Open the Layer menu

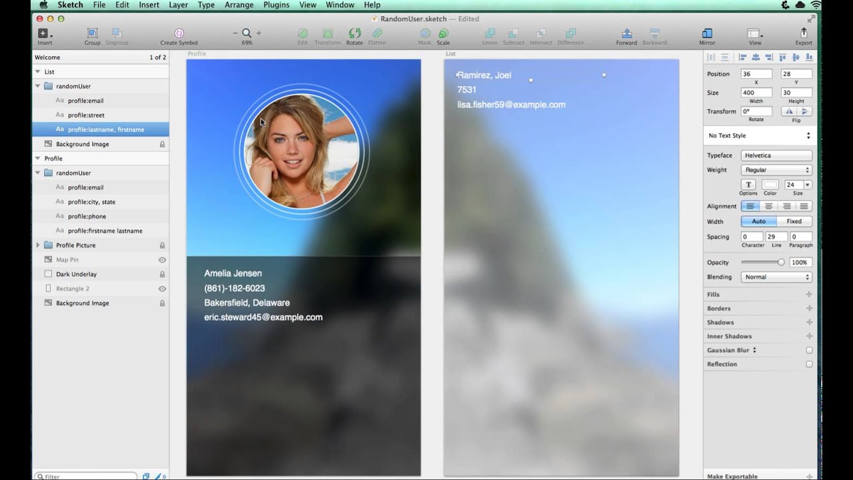pos(178,5)
